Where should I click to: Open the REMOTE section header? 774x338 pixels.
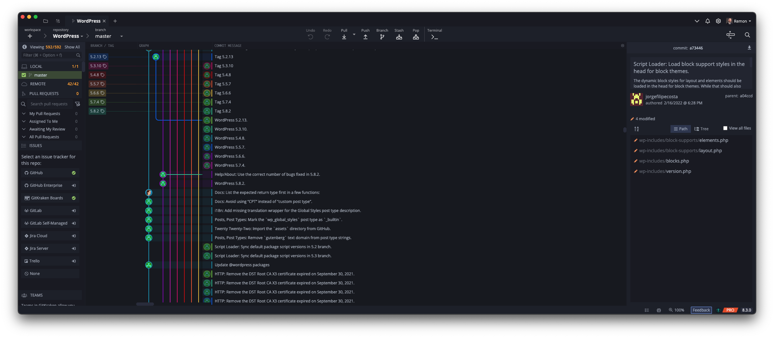[50, 84]
